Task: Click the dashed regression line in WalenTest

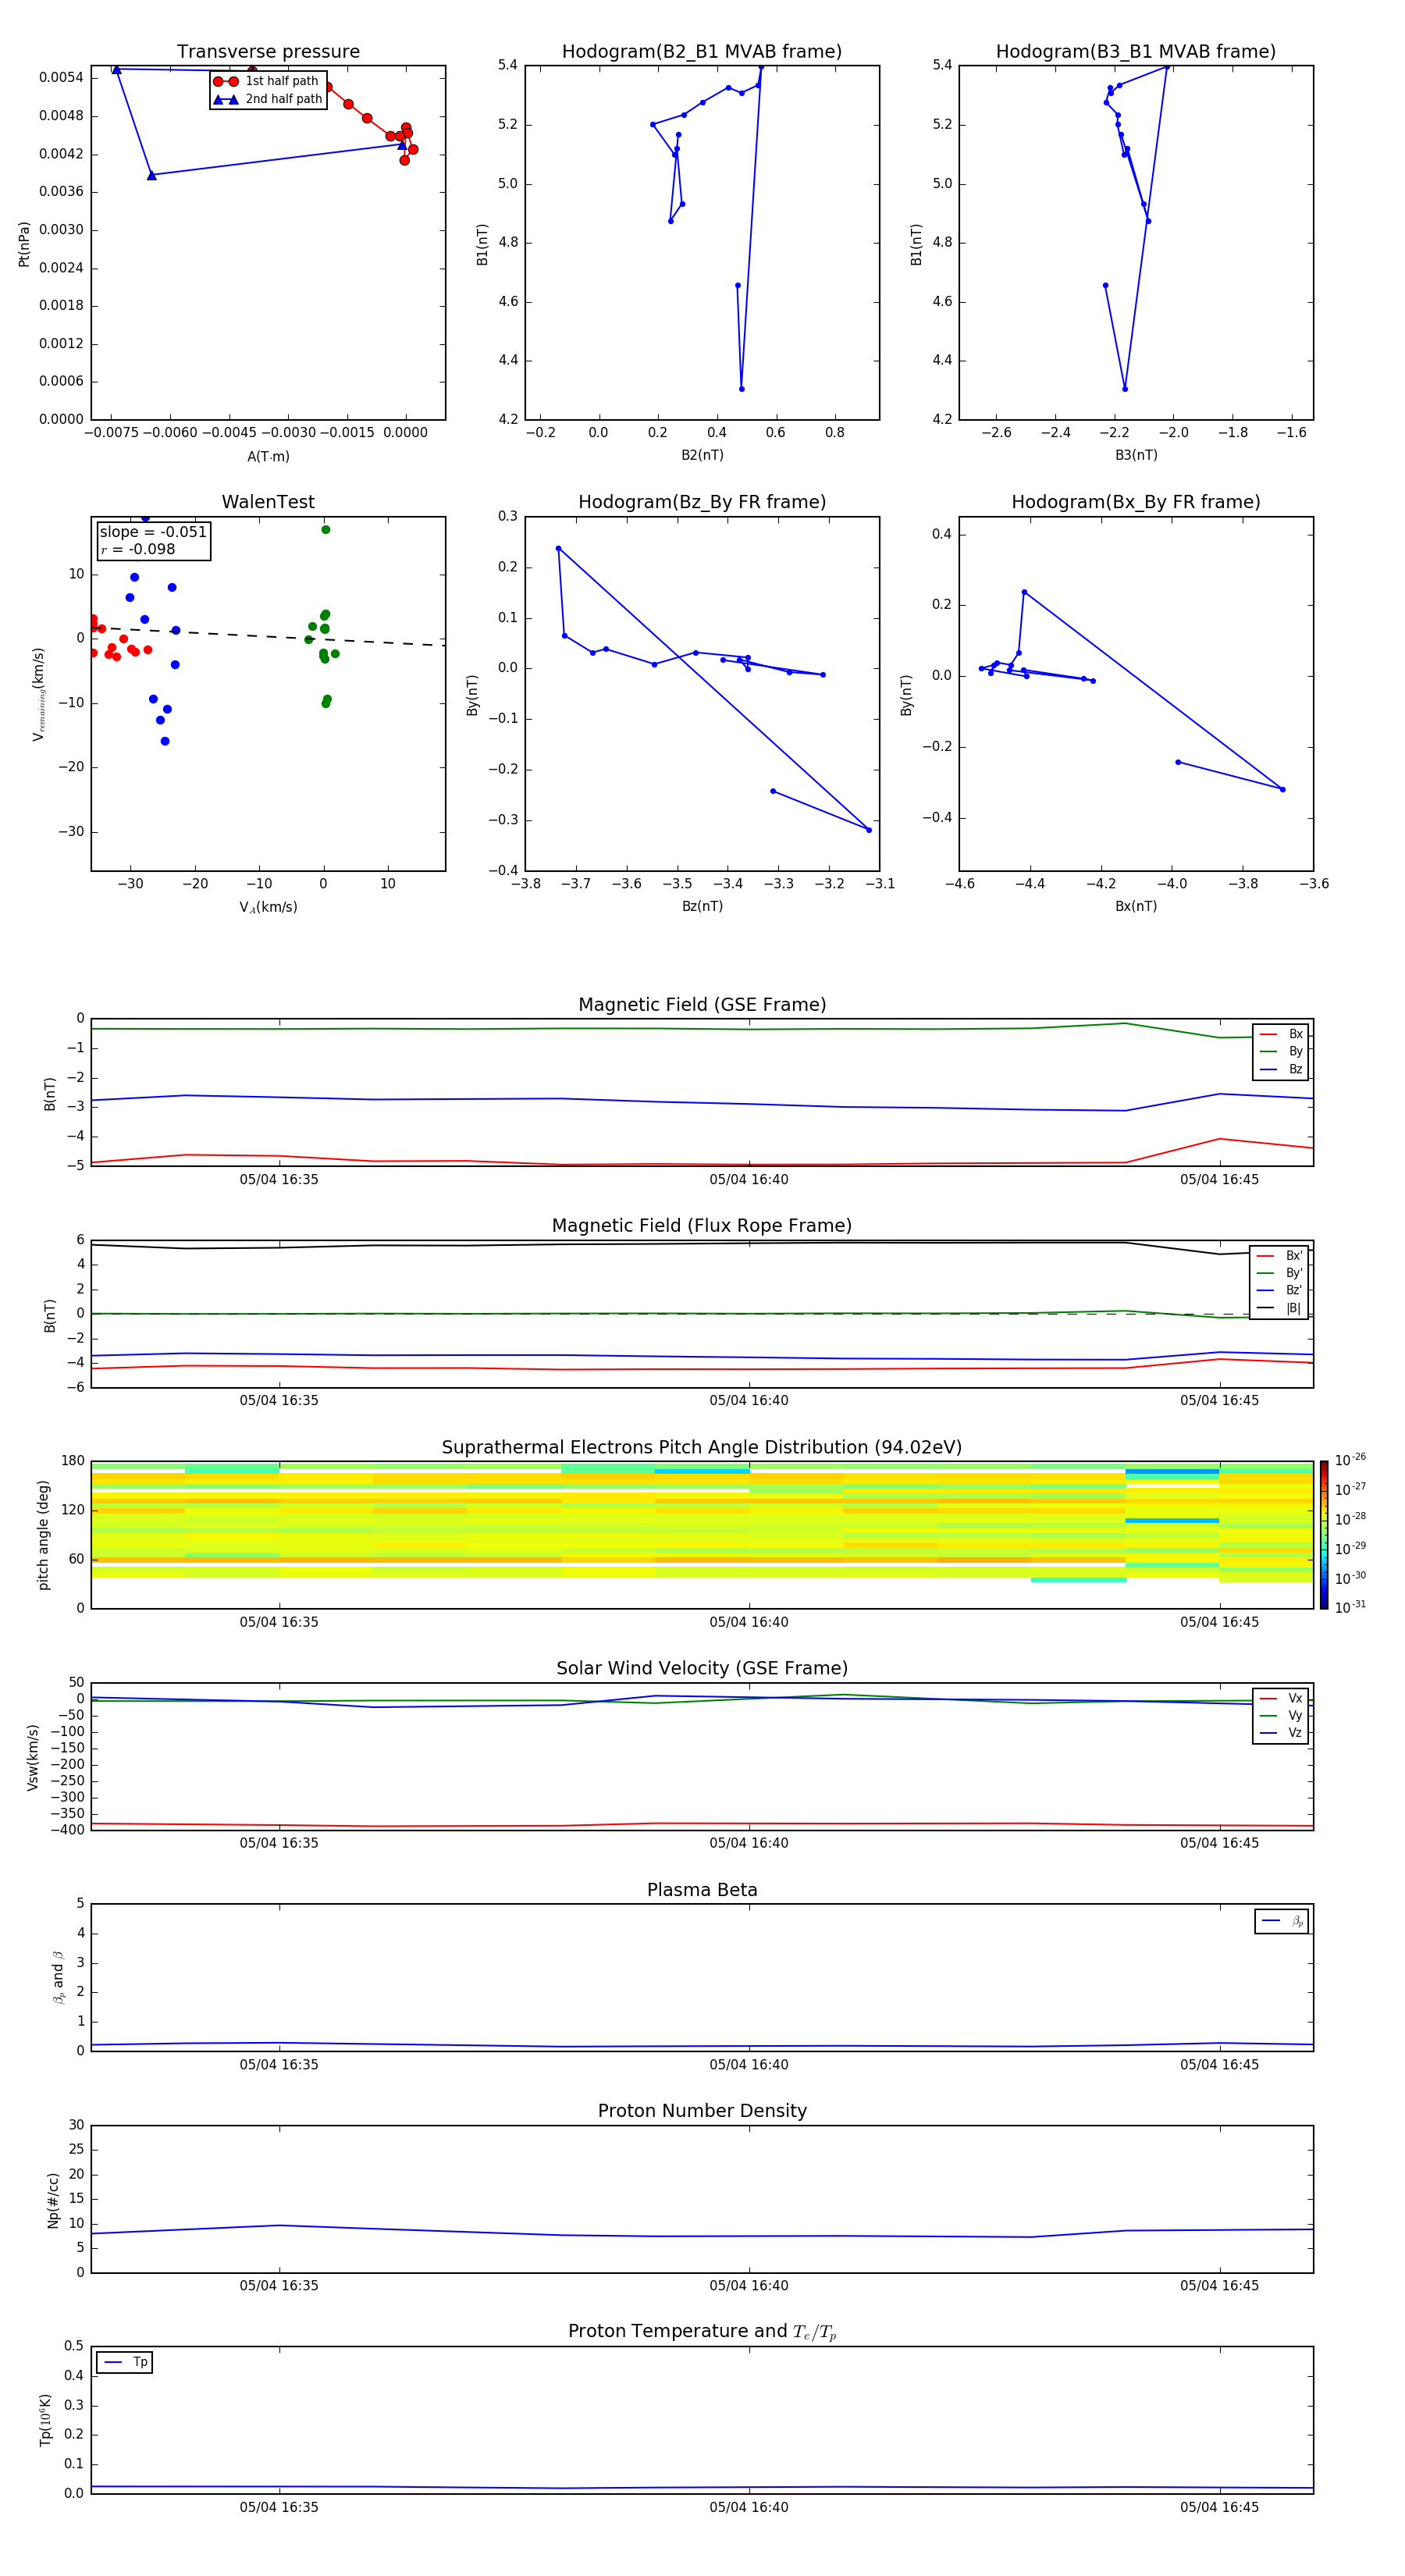Action: pos(268,636)
